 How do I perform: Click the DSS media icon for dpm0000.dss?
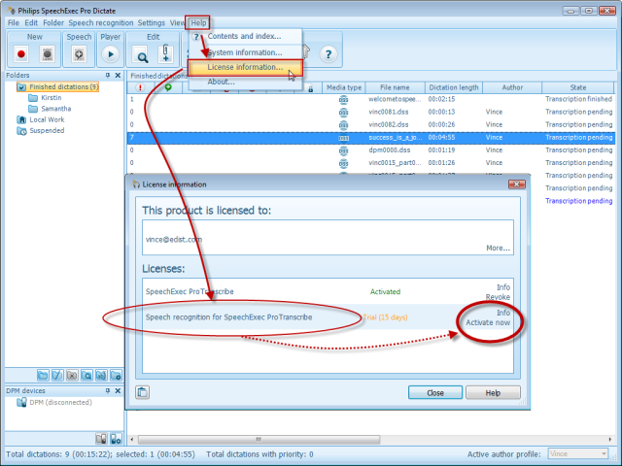(343, 150)
